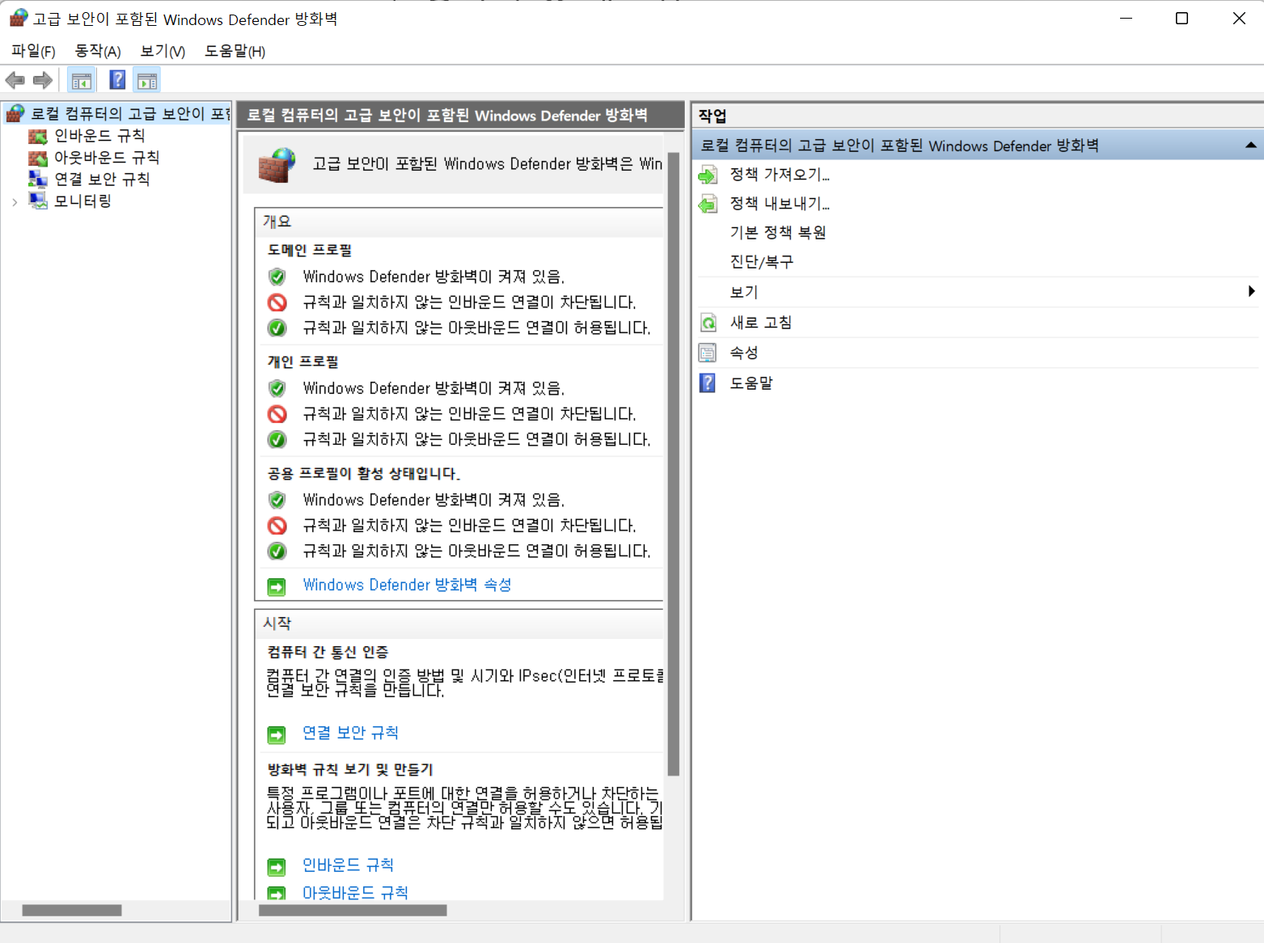Click the blue Help toolbar icon
The height and width of the screenshot is (943, 1264).
117,80
